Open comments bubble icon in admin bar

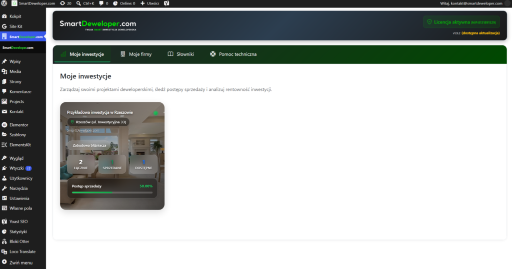click(x=103, y=3)
